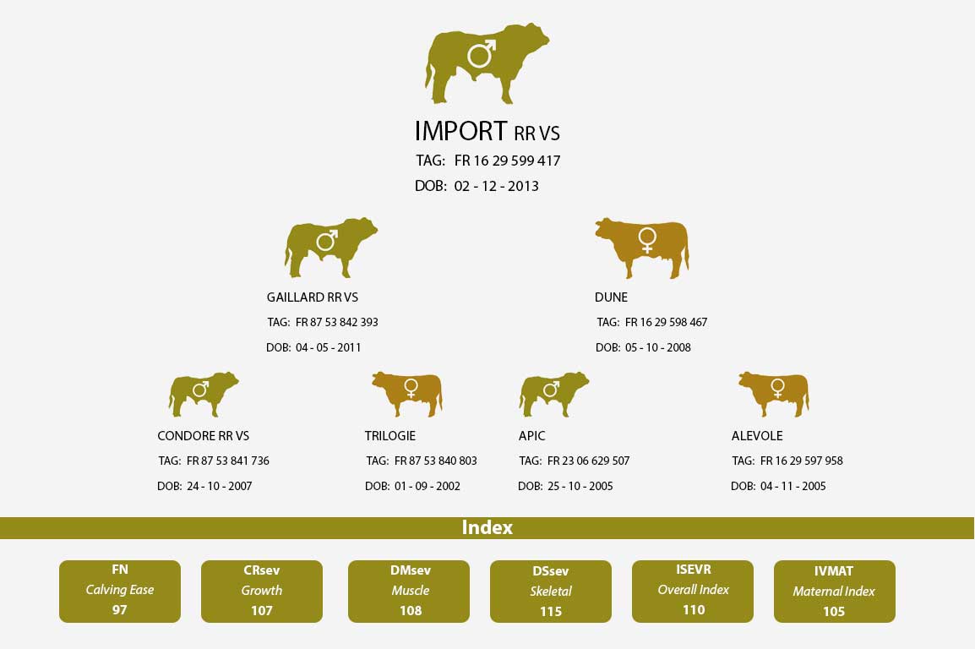Open the DSsev Skeletal 115 box
Viewport: 975px width, 649px height.
[x=550, y=592]
